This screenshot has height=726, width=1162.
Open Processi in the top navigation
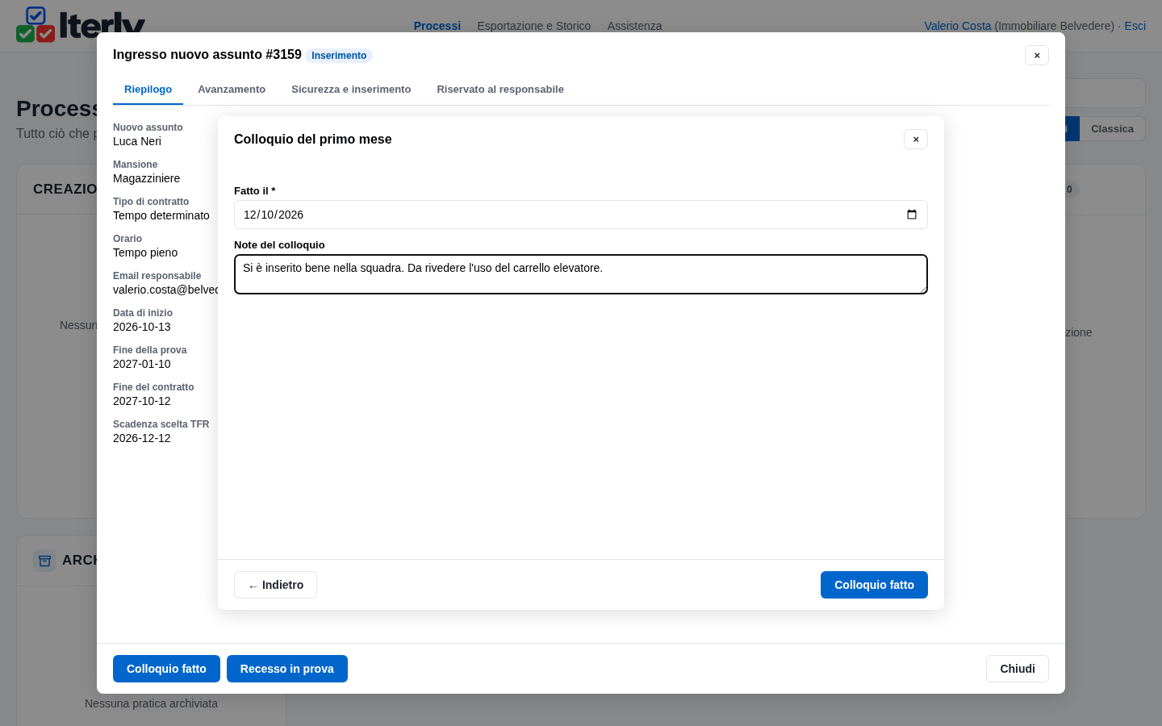pyautogui.click(x=437, y=26)
